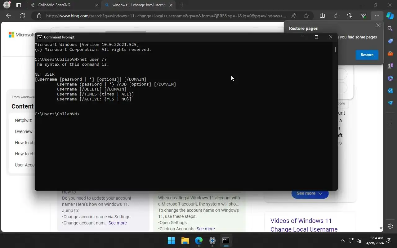Open sidebar Outlook icon
This screenshot has width=397, height=248.
pyautogui.click(x=390, y=91)
